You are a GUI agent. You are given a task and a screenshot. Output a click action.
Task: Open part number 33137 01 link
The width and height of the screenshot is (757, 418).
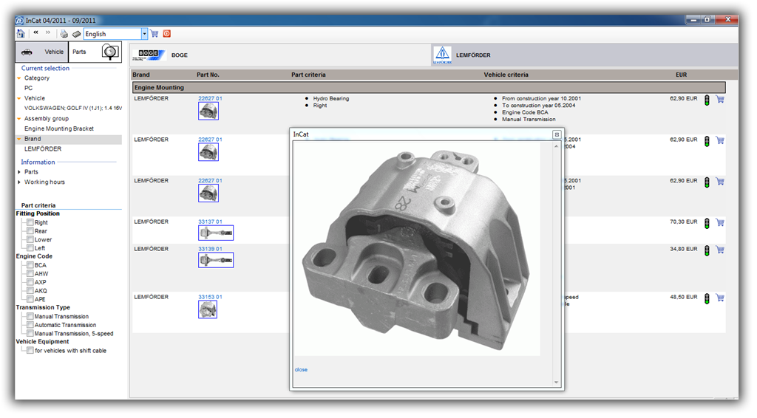click(210, 222)
